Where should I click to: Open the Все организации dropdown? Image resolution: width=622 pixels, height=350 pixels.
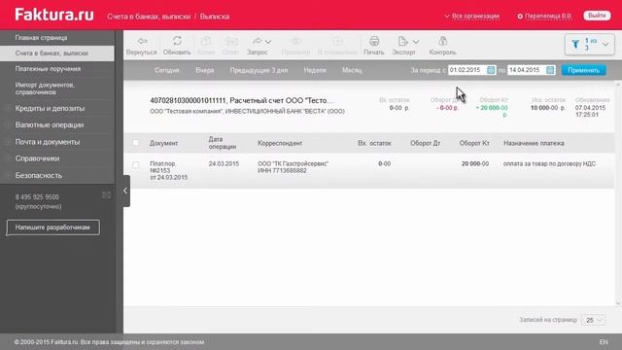pyautogui.click(x=471, y=17)
